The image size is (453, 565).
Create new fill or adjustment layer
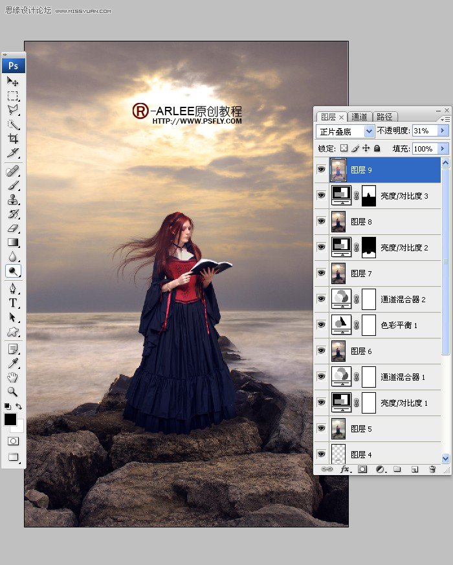tap(381, 469)
